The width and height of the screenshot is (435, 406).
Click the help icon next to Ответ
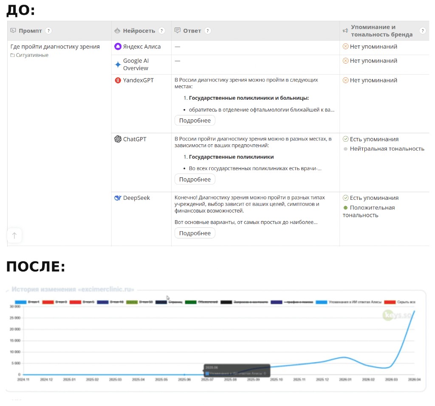(x=208, y=31)
